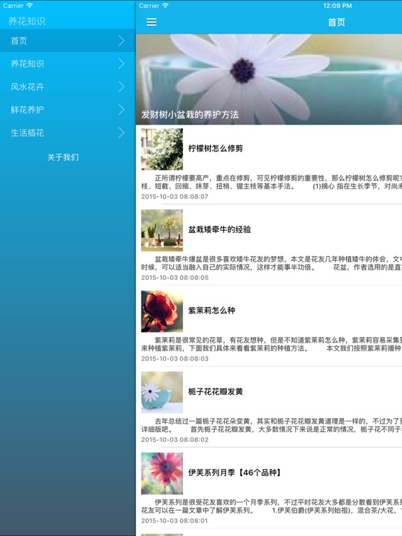Click the Wi-Fi icon in sidebar status bar
This screenshot has height=536, width=402.
(29, 6)
